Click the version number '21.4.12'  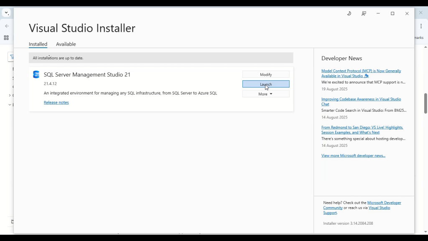[x=50, y=84]
